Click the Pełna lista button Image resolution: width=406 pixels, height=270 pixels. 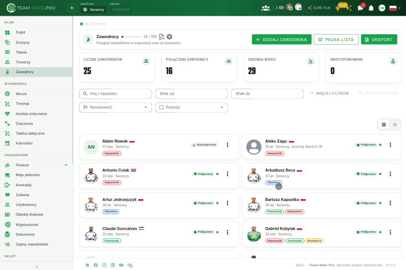point(336,39)
